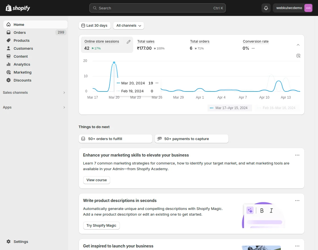Viewport: 318px width, 250px height.
Task: Collapse the metrics chart panel
Action: click(298, 45)
